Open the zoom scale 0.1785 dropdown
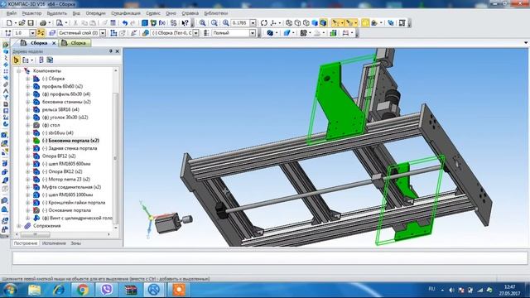Viewport: 530px width, 298px height. 253,23
